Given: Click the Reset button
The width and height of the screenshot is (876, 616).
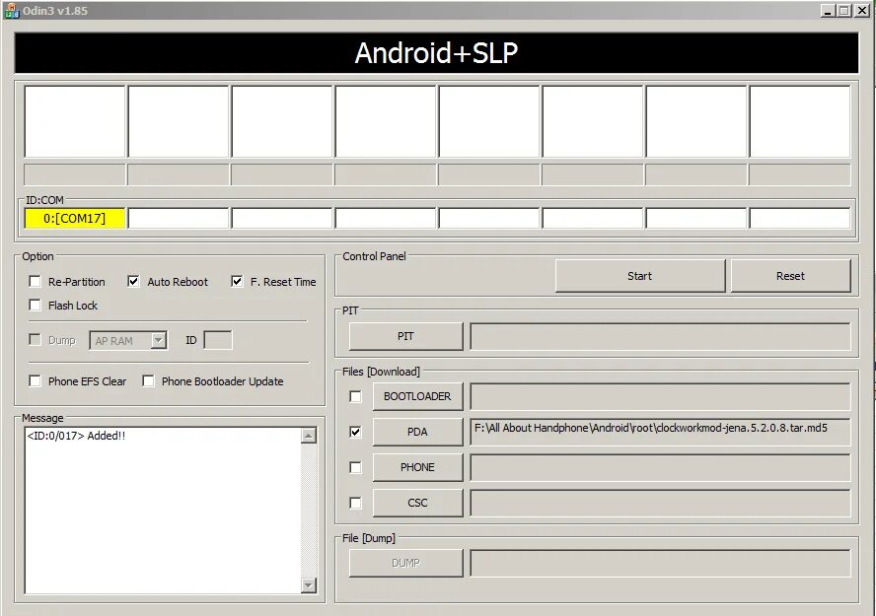Looking at the screenshot, I should [x=790, y=276].
